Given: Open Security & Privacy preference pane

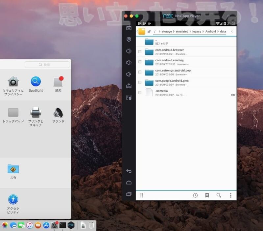Looking at the screenshot, I should coord(13,86).
